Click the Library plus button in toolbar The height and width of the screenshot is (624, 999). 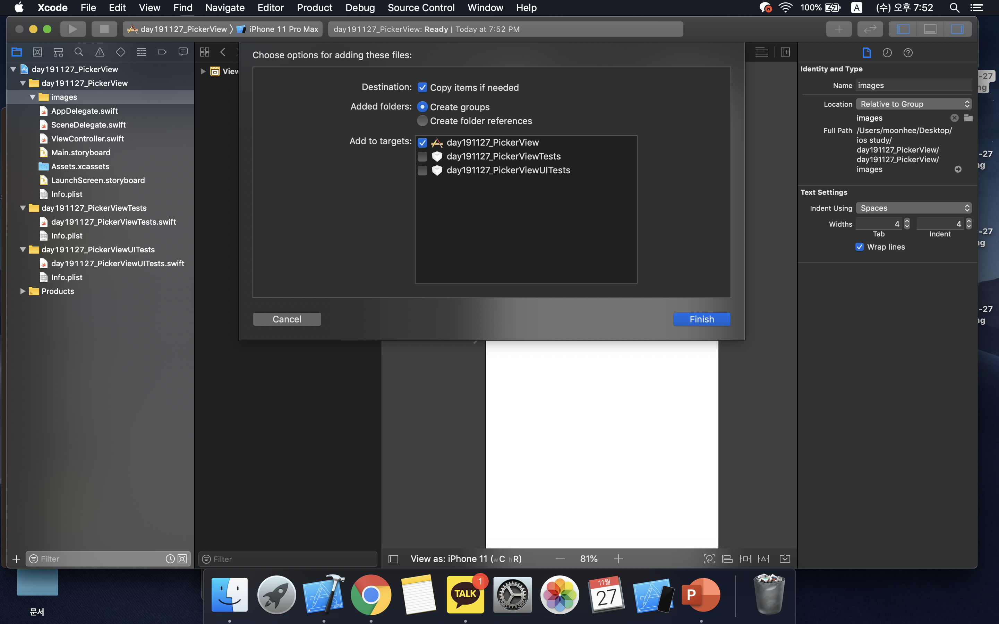coord(838,29)
